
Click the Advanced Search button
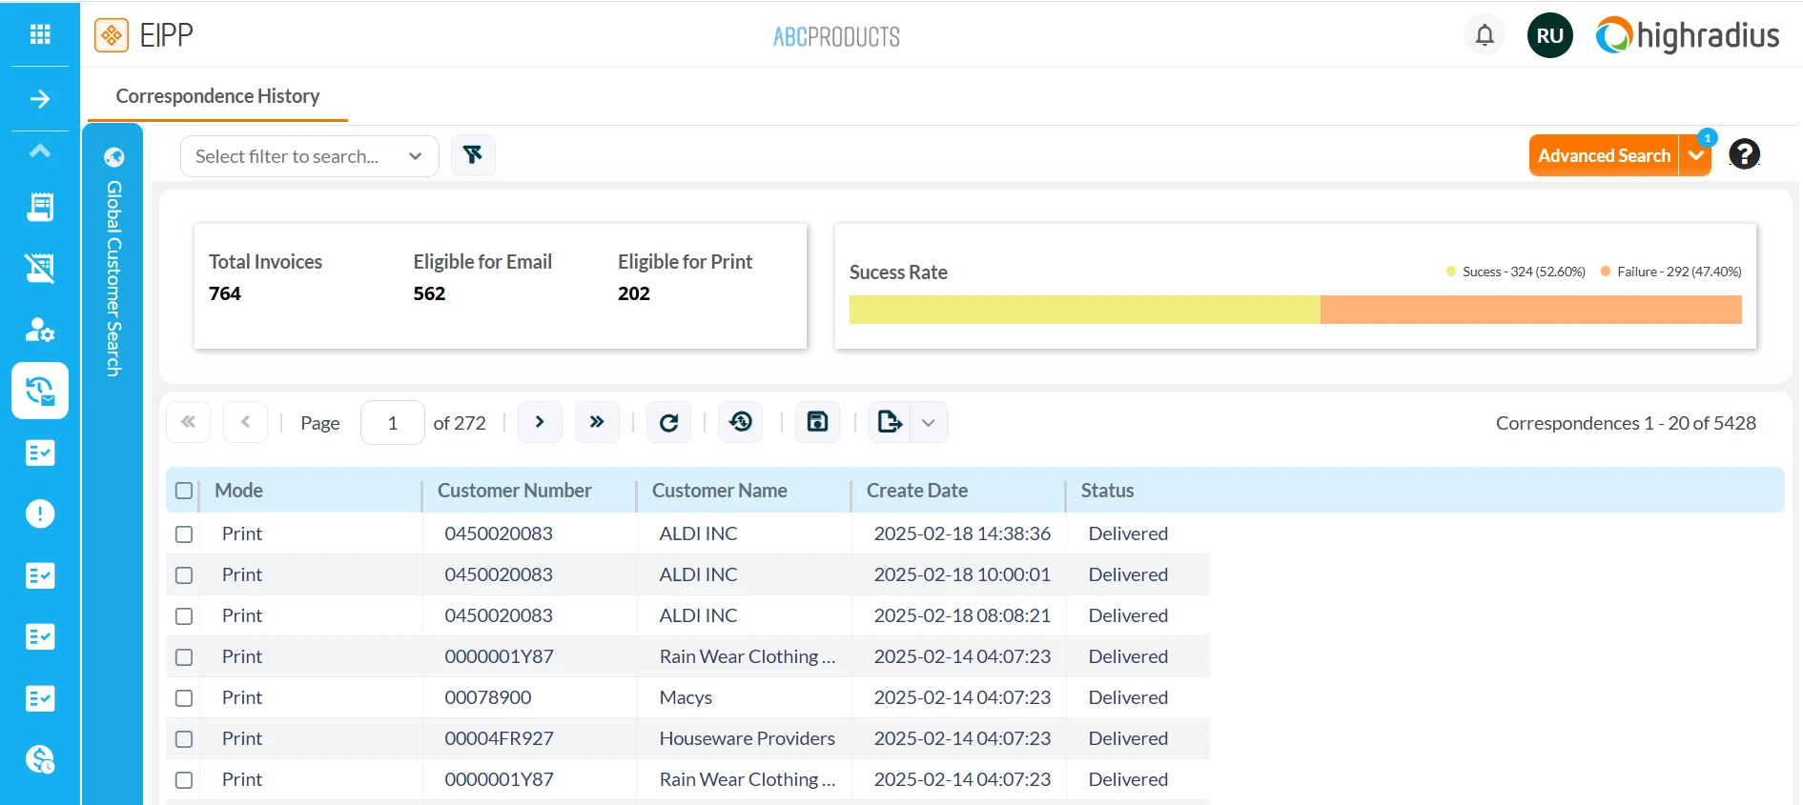1604,155
